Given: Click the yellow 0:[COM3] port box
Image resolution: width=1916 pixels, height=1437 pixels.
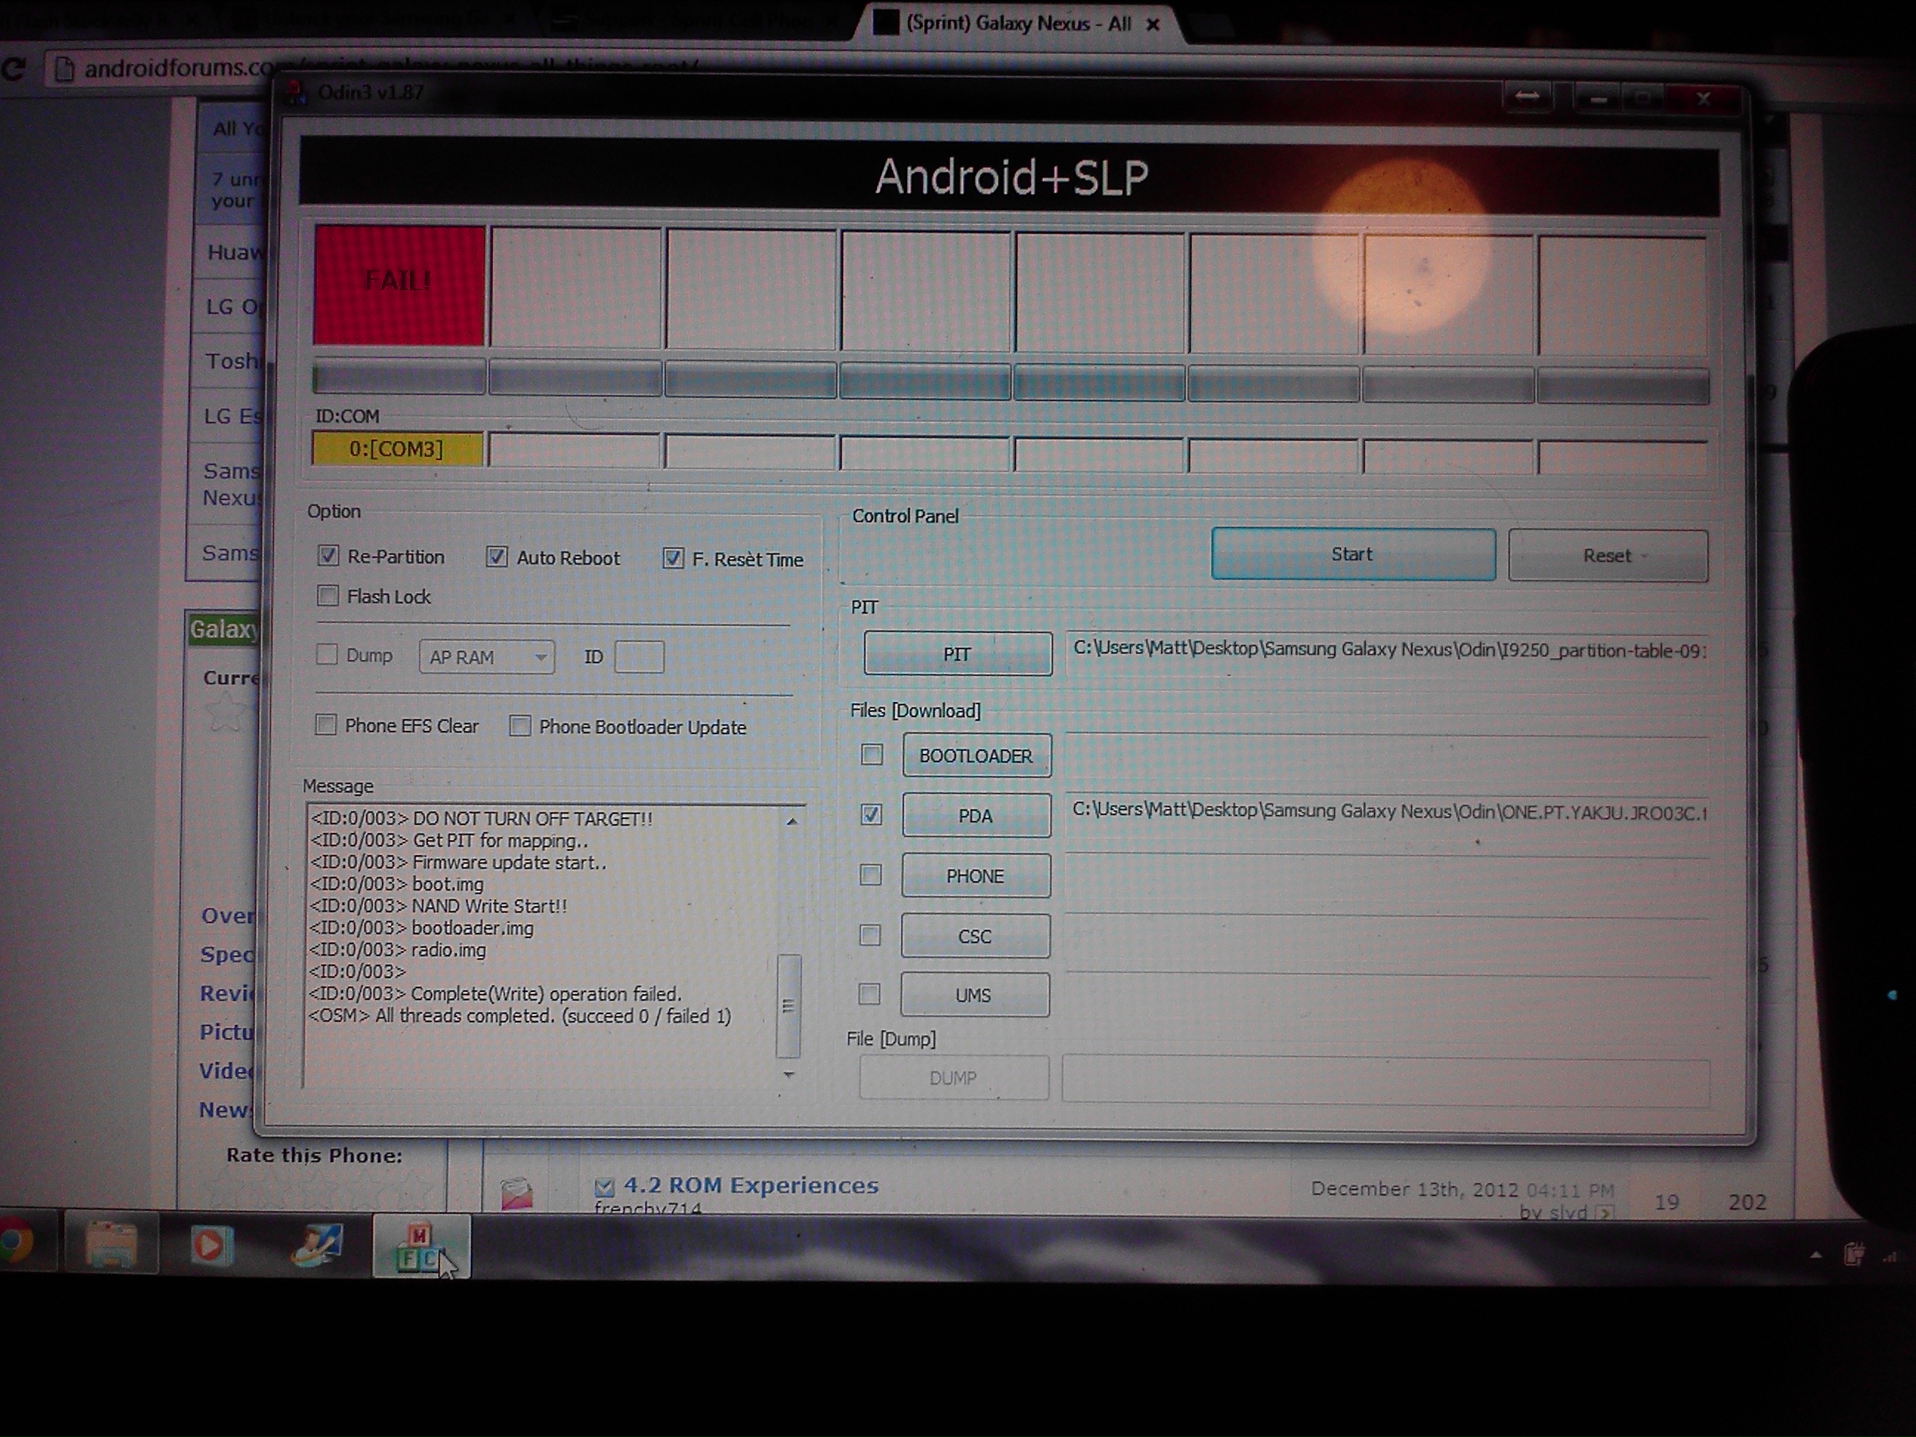Looking at the screenshot, I should click(397, 449).
